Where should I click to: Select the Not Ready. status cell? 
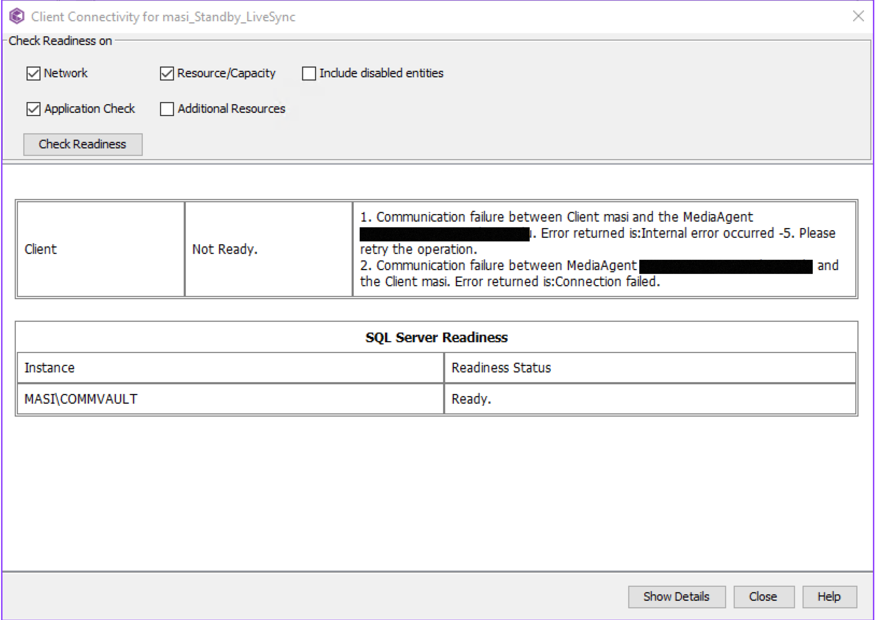point(269,249)
